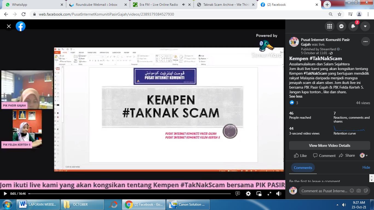374x210 pixels.
Task: Open the Facebook apps grid menu
Action: [330, 26]
